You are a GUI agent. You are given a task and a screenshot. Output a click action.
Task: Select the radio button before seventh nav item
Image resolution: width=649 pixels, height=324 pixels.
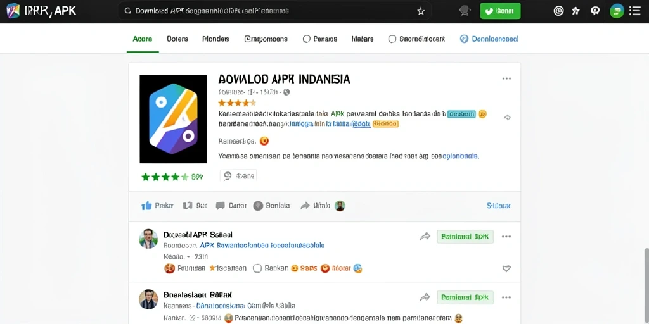tap(392, 39)
